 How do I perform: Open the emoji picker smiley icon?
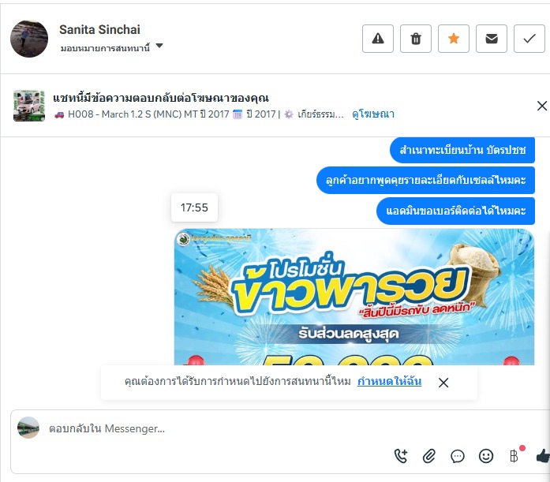(x=486, y=456)
